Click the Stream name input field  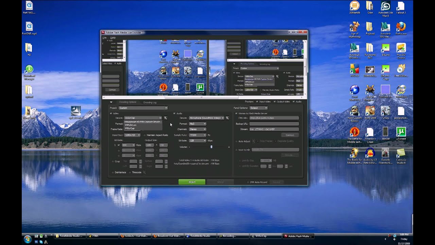pyautogui.click(x=274, y=129)
